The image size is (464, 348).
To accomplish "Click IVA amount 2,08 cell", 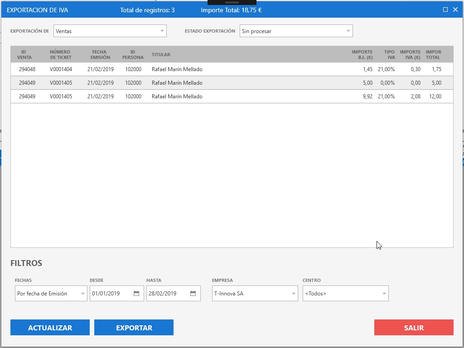I will (416, 97).
